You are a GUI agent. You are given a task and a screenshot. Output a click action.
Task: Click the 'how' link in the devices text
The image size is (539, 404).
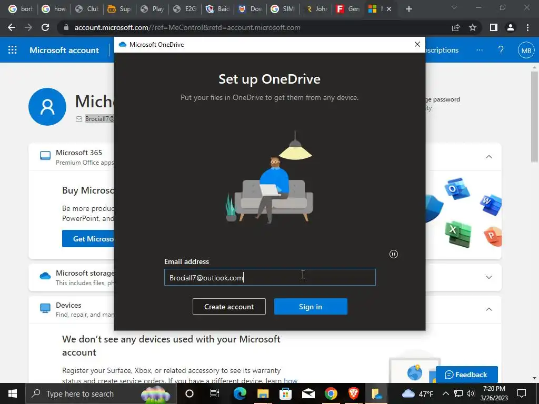[291, 380]
